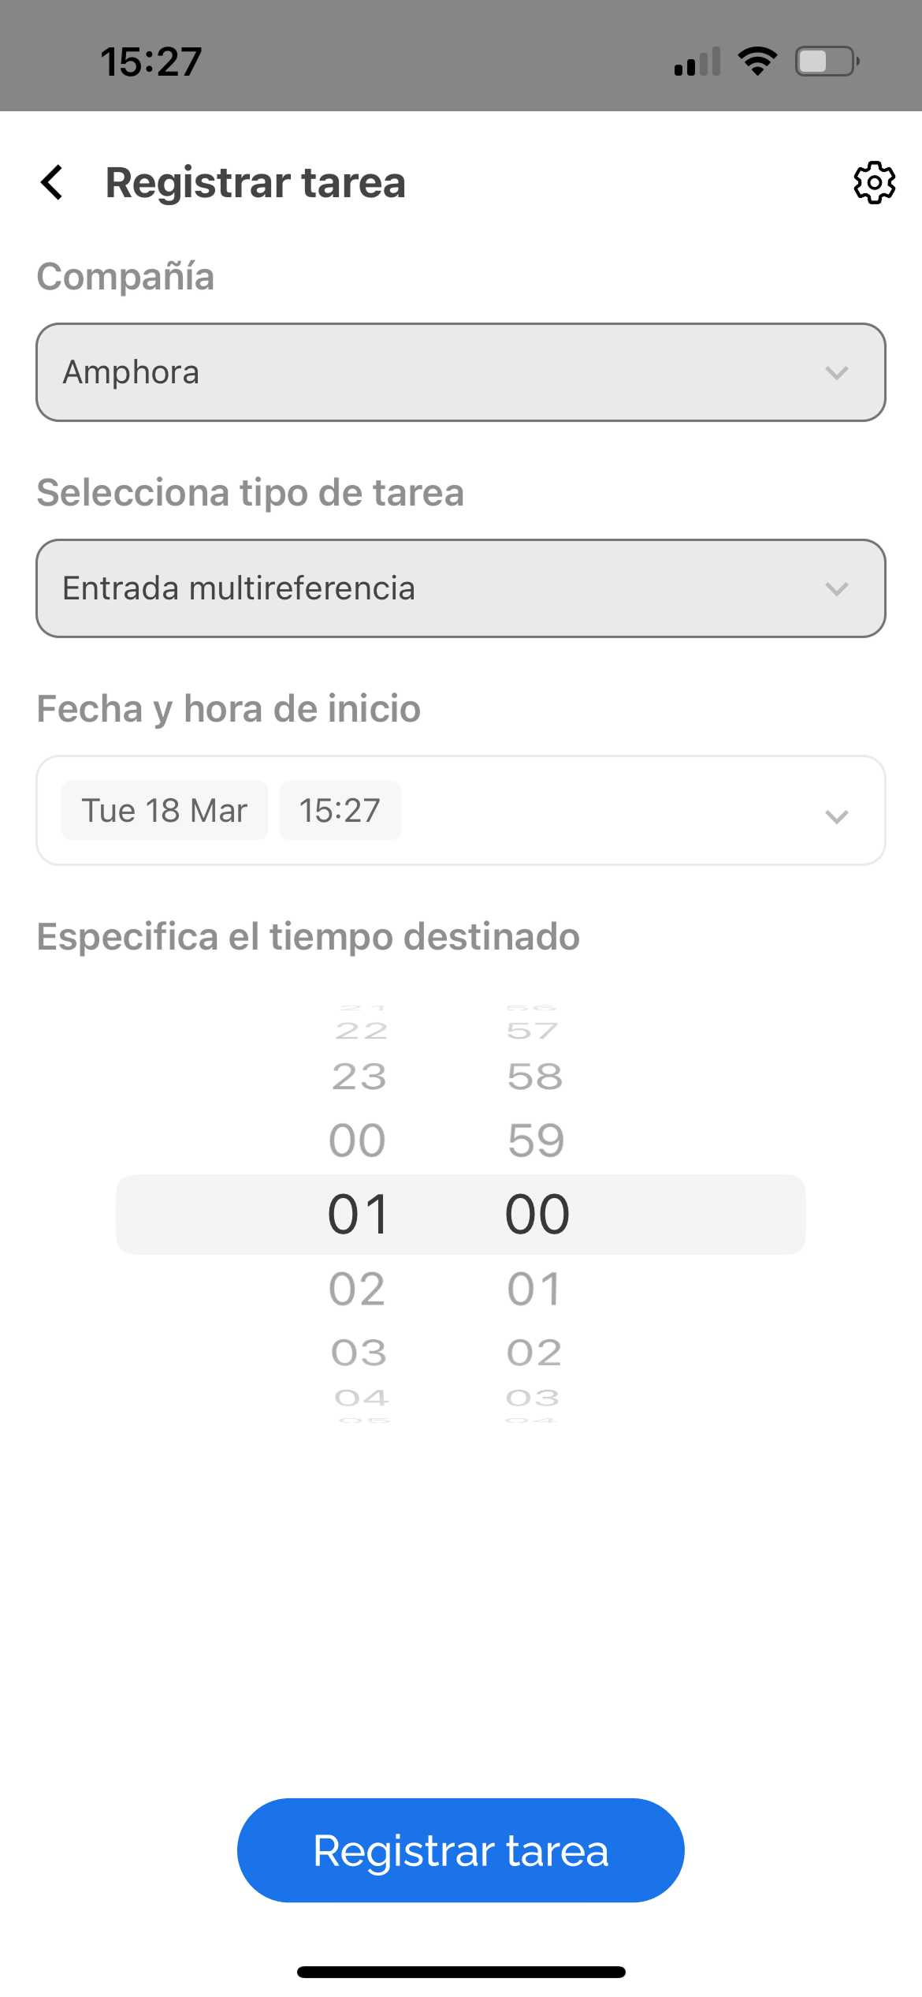The width and height of the screenshot is (922, 1997).
Task: Pick minute 58 in the duration wheel
Action: pyautogui.click(x=535, y=1077)
